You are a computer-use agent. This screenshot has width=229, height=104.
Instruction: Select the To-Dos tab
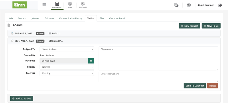coord(91,18)
